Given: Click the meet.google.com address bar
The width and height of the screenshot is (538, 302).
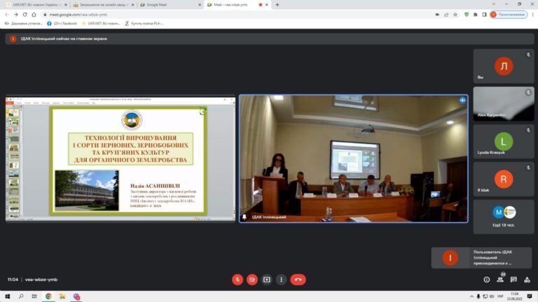Looking at the screenshot, I should 210,14.
